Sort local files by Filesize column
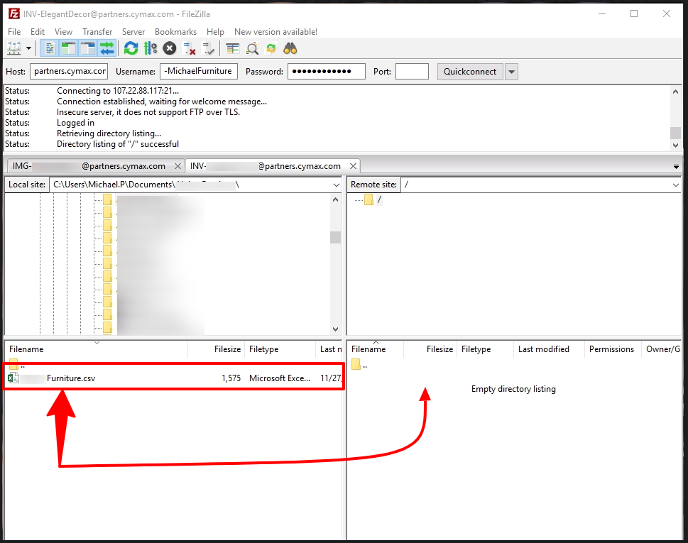 tap(216, 349)
